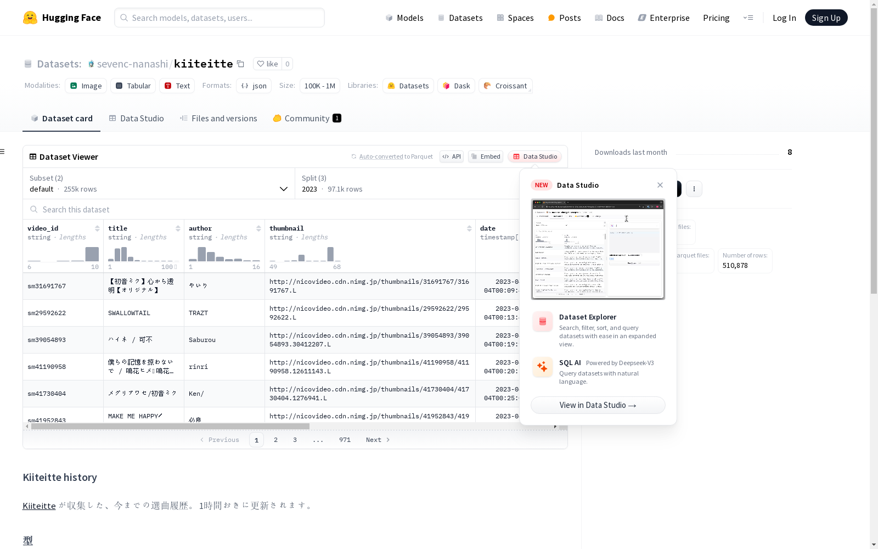Click the sevenc-nanashi owner link
878x549 pixels.
(x=132, y=64)
